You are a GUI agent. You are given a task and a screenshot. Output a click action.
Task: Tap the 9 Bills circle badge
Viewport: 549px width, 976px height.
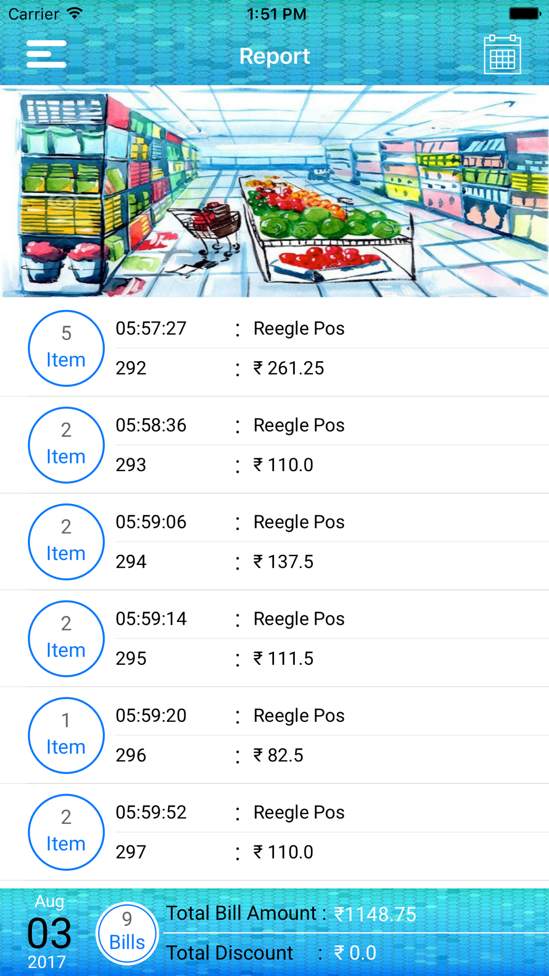127,933
